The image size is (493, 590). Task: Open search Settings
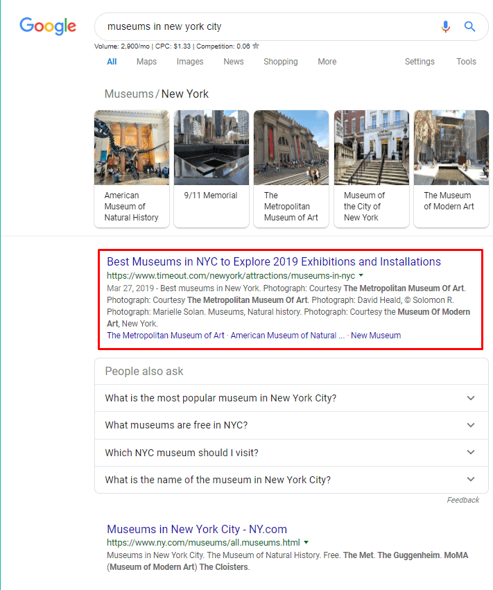tap(420, 62)
